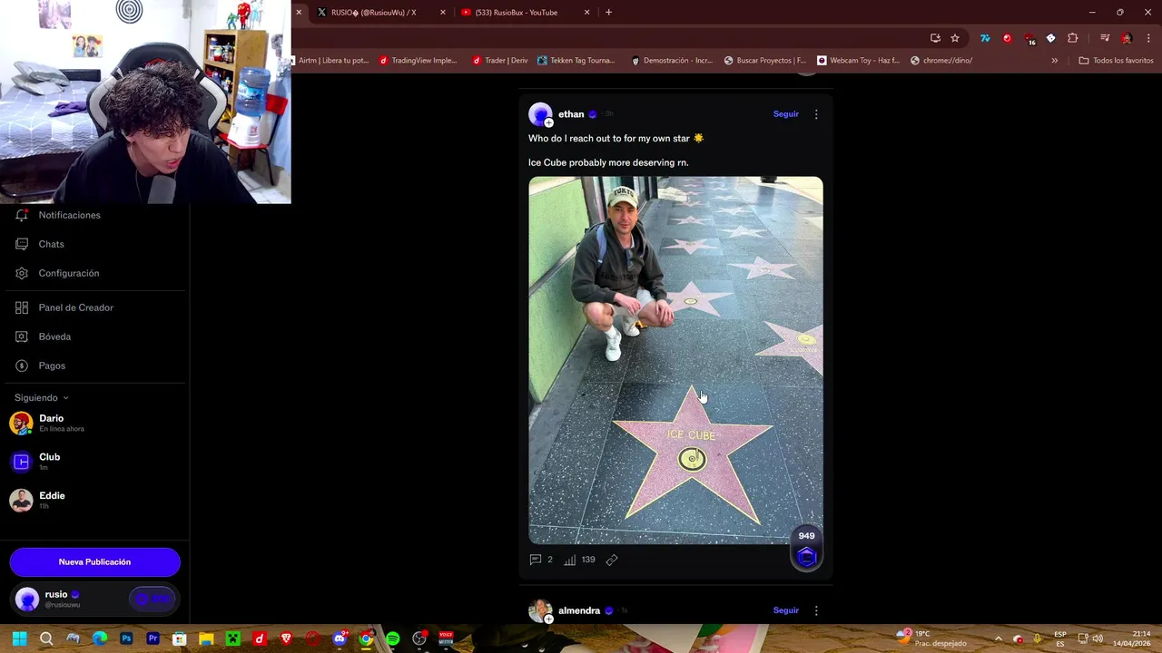Open the Buscar Proyectos bookmark
Screen dimensions: 1162x653
[x=764, y=61]
